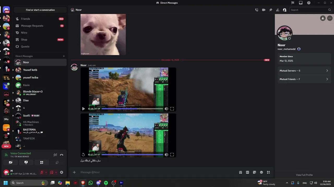Go to Nitro page
The width and height of the screenshot is (334, 187).
(x=40, y=33)
